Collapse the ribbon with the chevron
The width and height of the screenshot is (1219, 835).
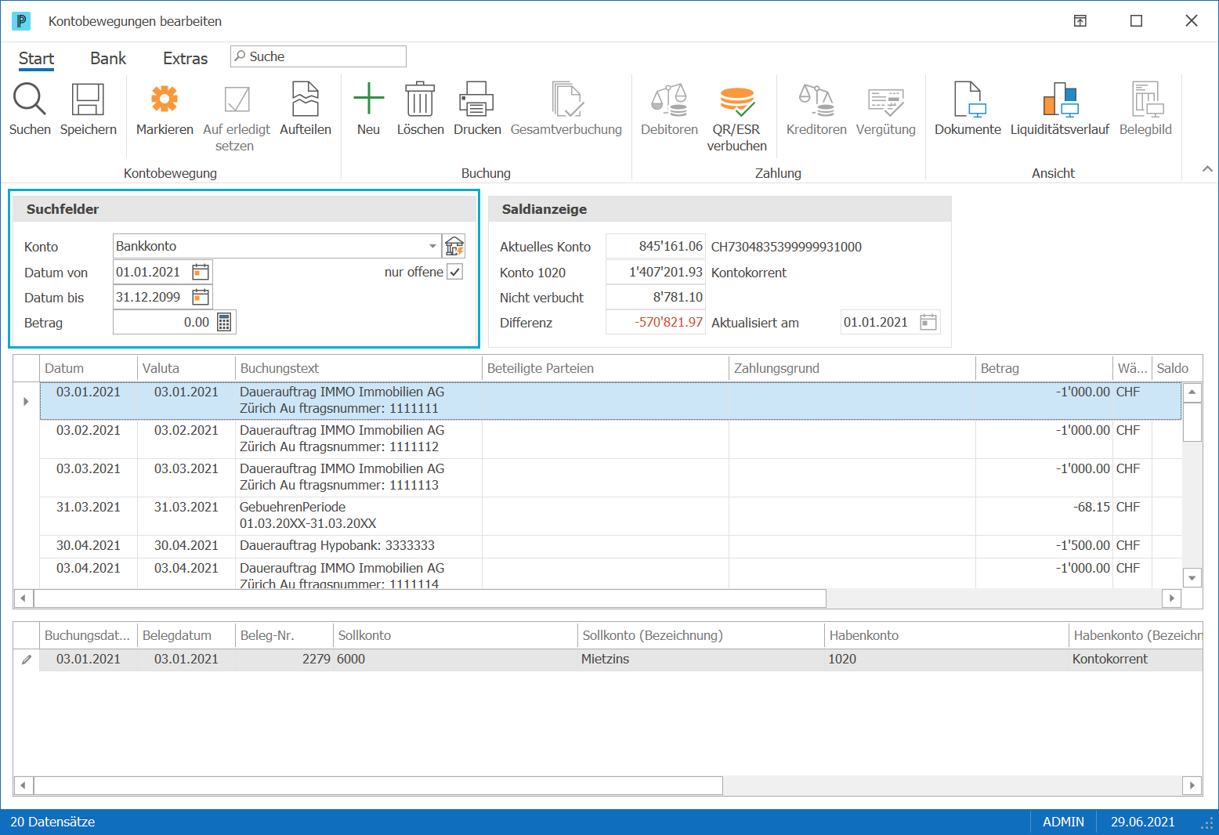[1207, 169]
